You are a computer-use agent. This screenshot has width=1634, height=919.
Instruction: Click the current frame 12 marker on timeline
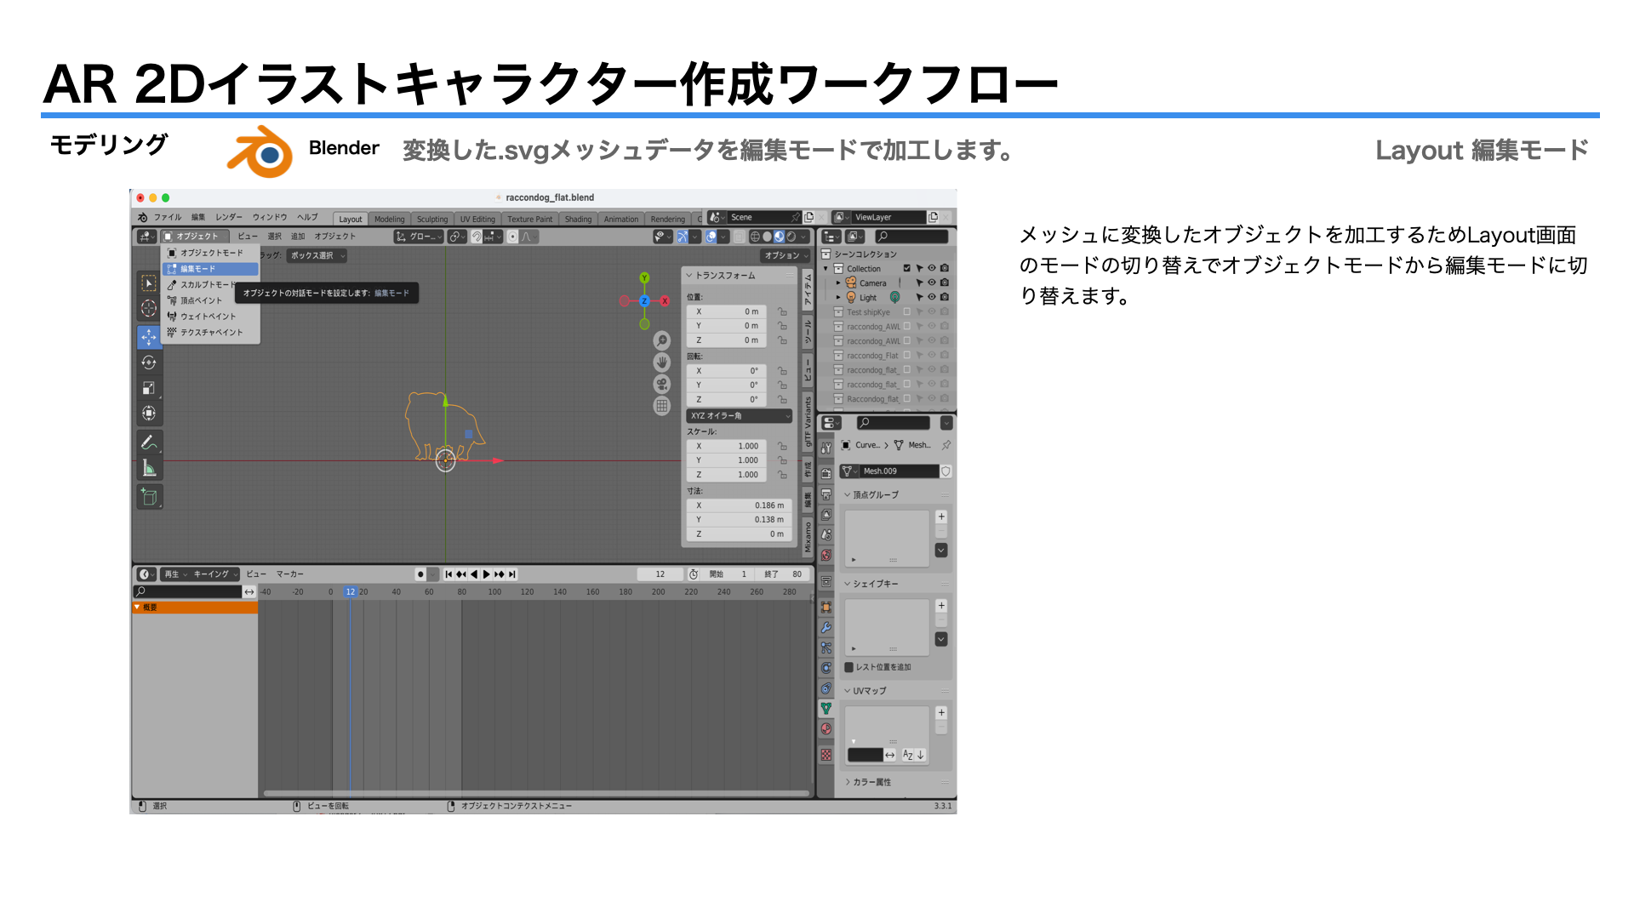pos(350,592)
